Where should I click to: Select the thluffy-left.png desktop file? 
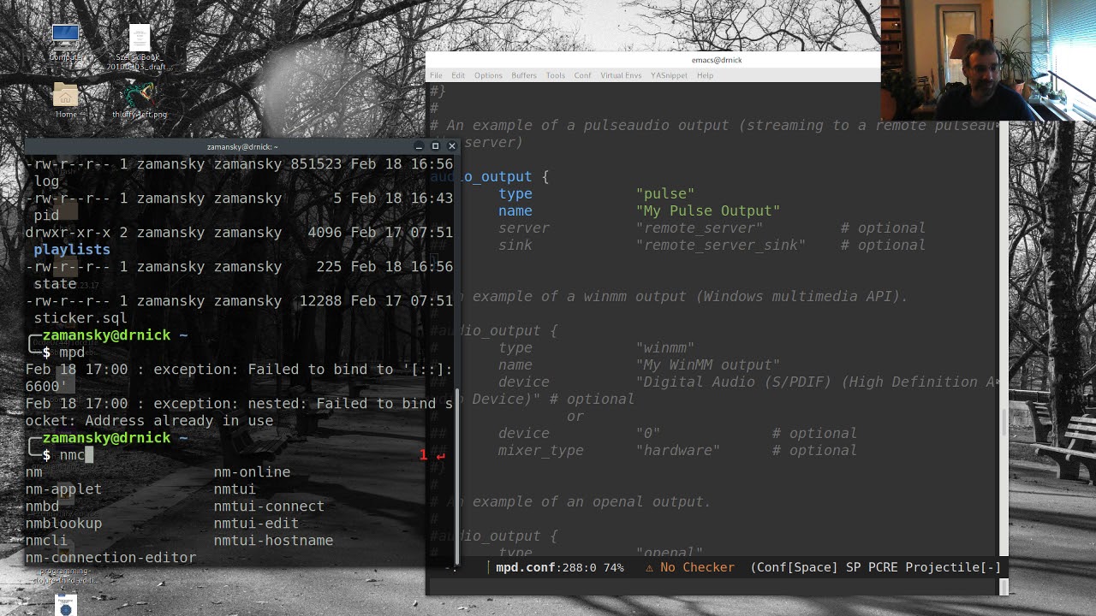[x=140, y=101]
